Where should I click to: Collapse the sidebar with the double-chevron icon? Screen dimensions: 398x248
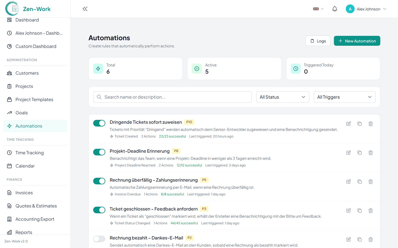coord(85,9)
